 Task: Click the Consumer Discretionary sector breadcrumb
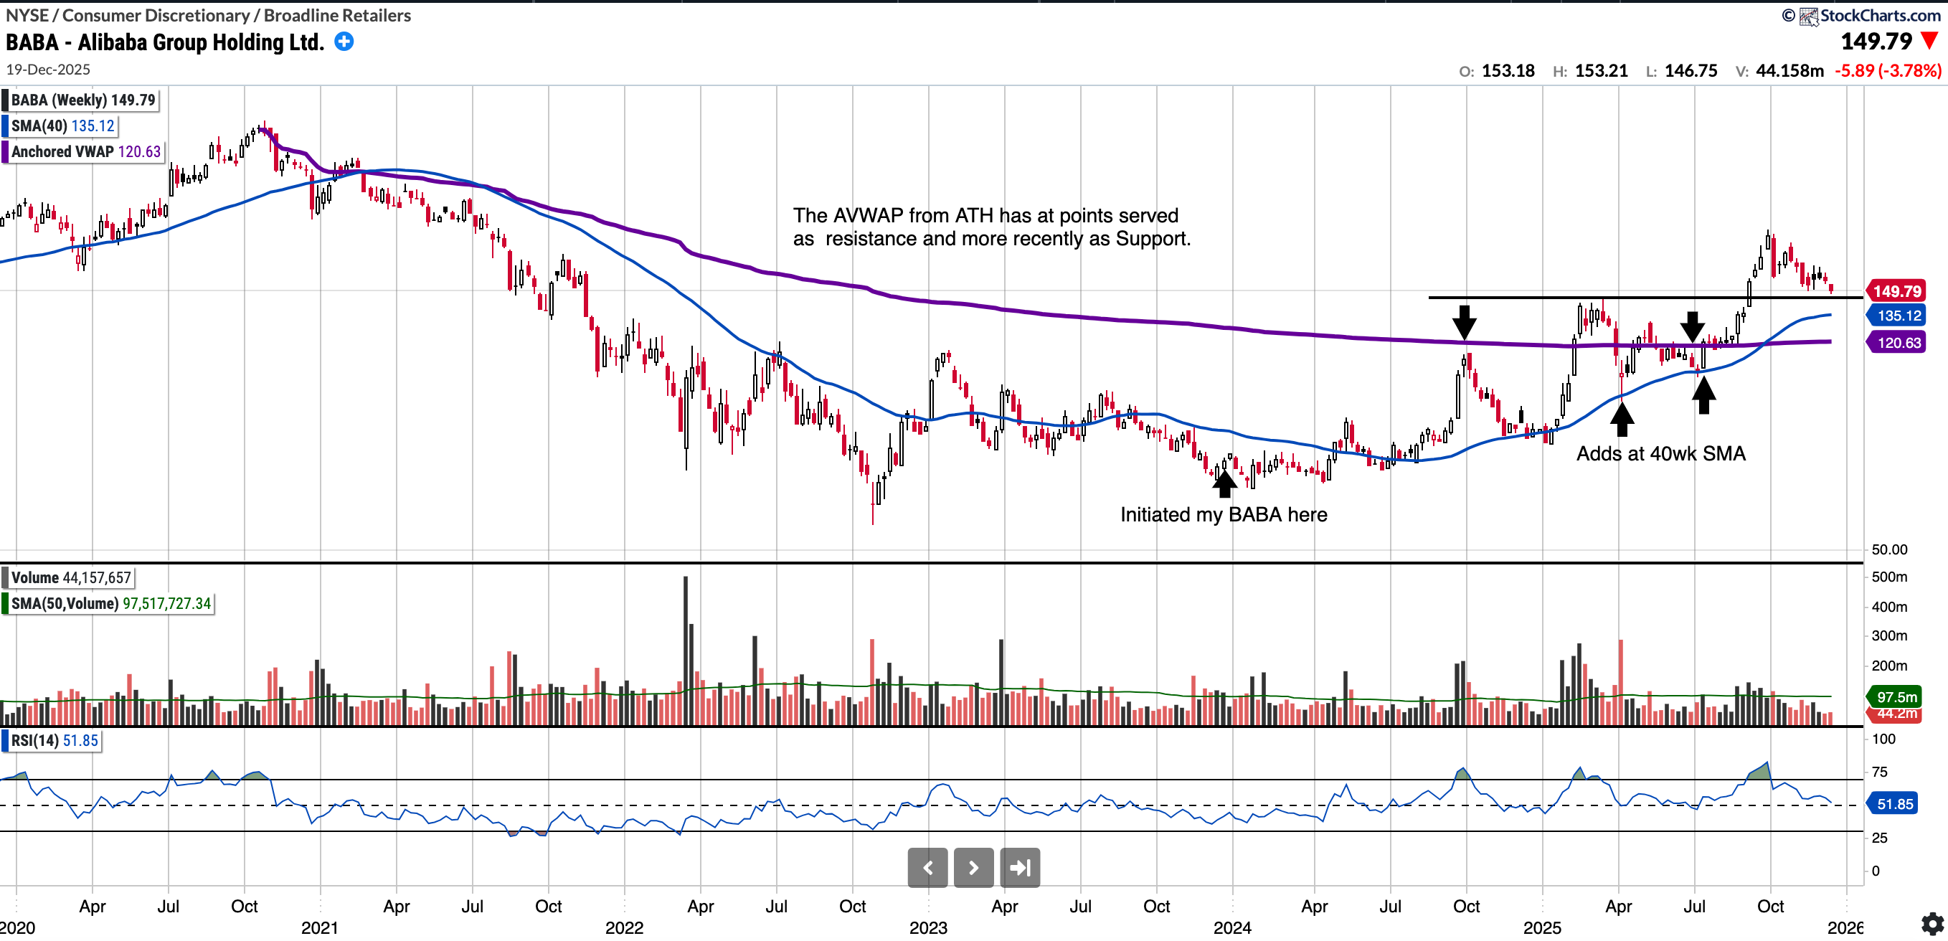pyautogui.click(x=156, y=15)
